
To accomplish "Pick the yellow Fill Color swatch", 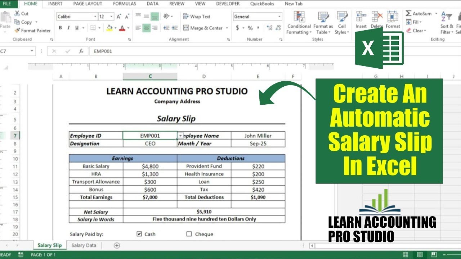I will point(110,28).
